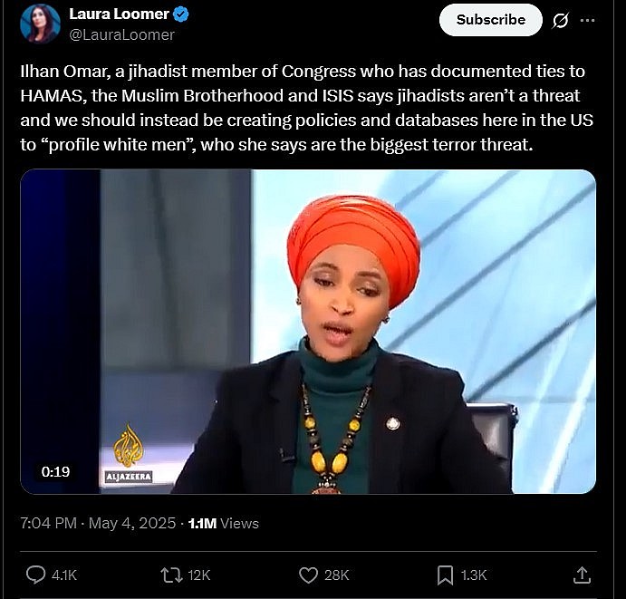Open the Grok explain-post icon
This screenshot has height=599, width=626.
click(560, 20)
